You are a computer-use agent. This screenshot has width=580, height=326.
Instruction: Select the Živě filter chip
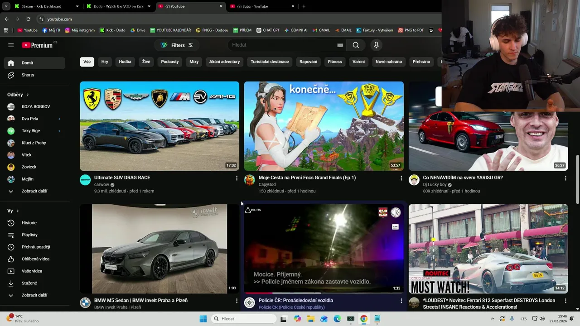tap(146, 62)
